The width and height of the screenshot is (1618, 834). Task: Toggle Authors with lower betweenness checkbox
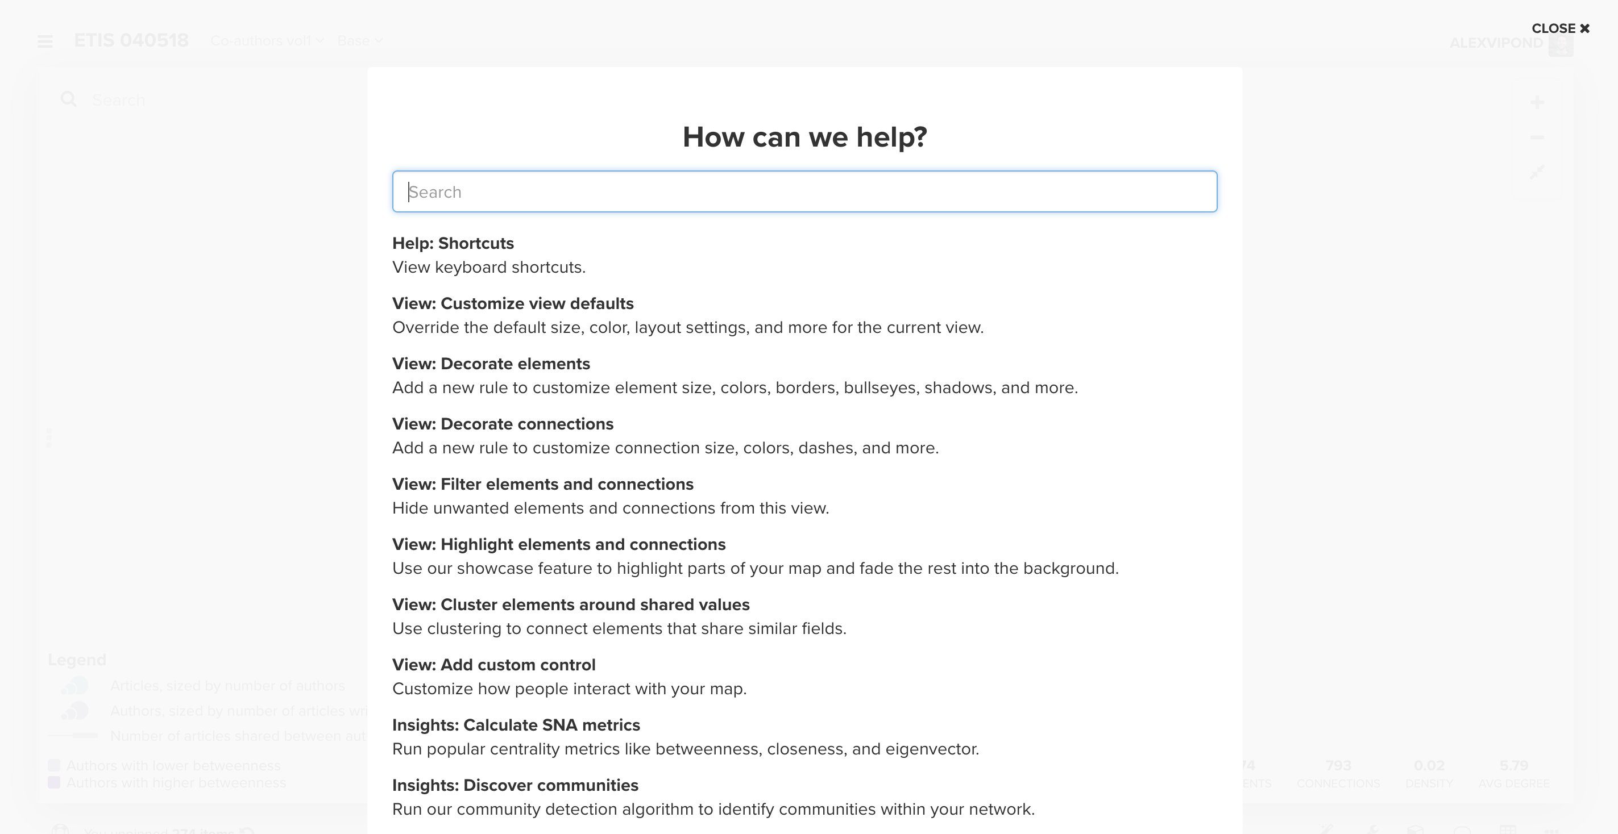(54, 765)
